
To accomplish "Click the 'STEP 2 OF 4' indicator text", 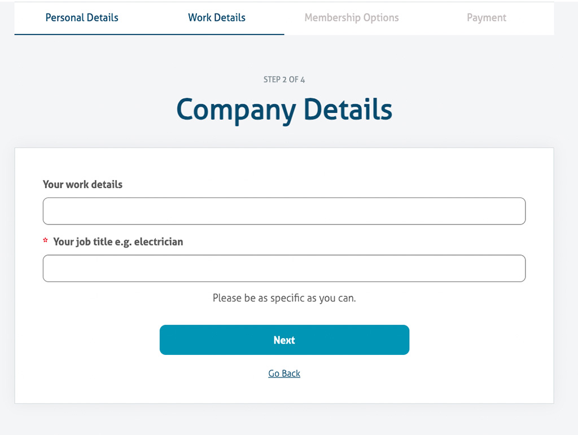I will click(284, 80).
